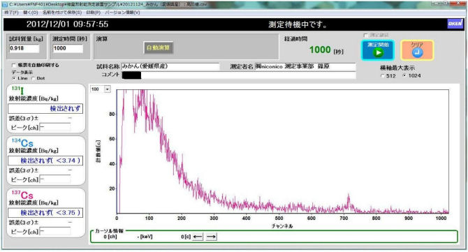Screen dimensions: 468x252
Task: Click the 自動演算 auto-calculate button
Action: click(158, 47)
